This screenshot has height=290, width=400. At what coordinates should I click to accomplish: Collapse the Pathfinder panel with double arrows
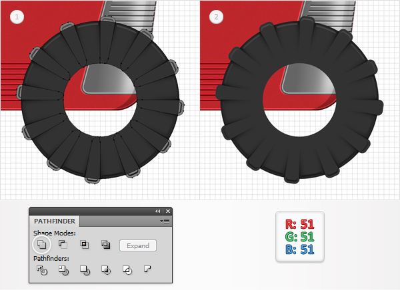pos(157,211)
